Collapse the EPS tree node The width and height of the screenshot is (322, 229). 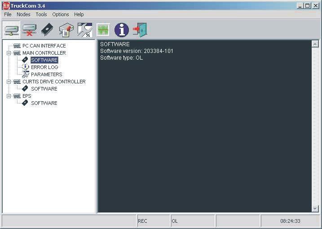(9, 96)
